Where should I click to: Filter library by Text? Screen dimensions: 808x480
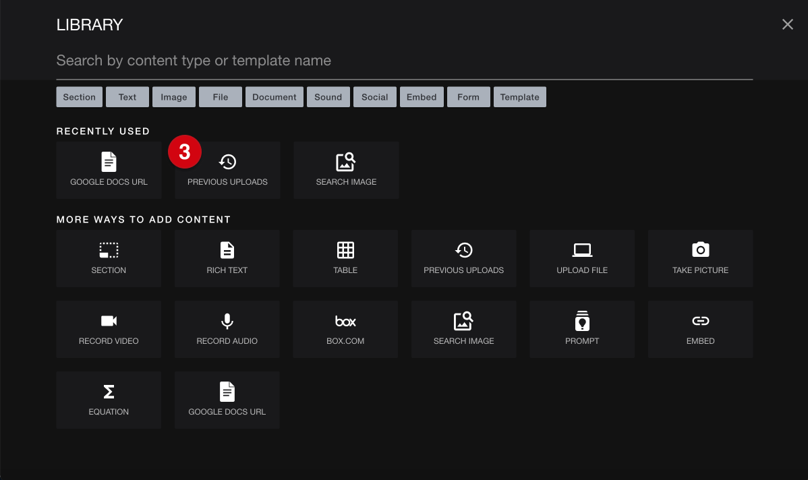[x=127, y=97]
